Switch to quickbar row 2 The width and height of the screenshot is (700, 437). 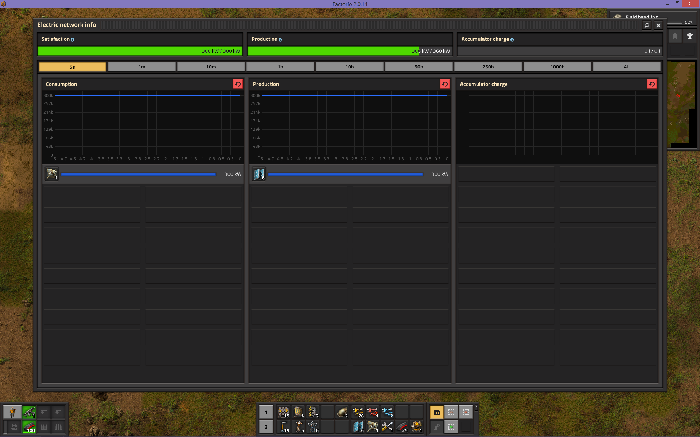click(266, 427)
